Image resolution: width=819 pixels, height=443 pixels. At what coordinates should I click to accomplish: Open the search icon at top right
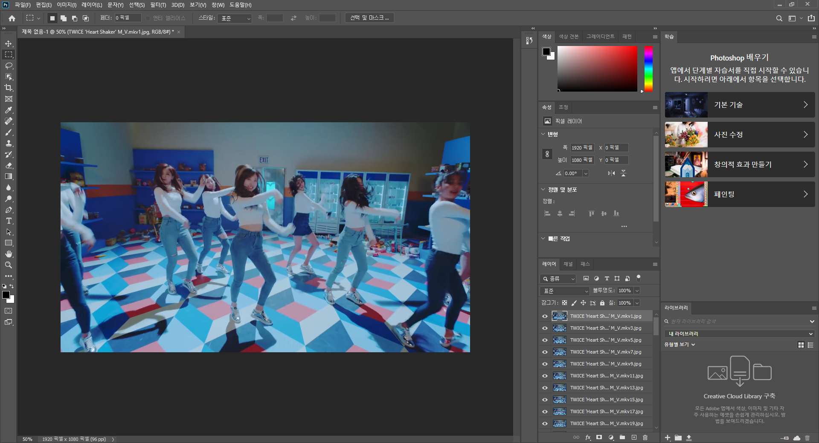(x=779, y=18)
